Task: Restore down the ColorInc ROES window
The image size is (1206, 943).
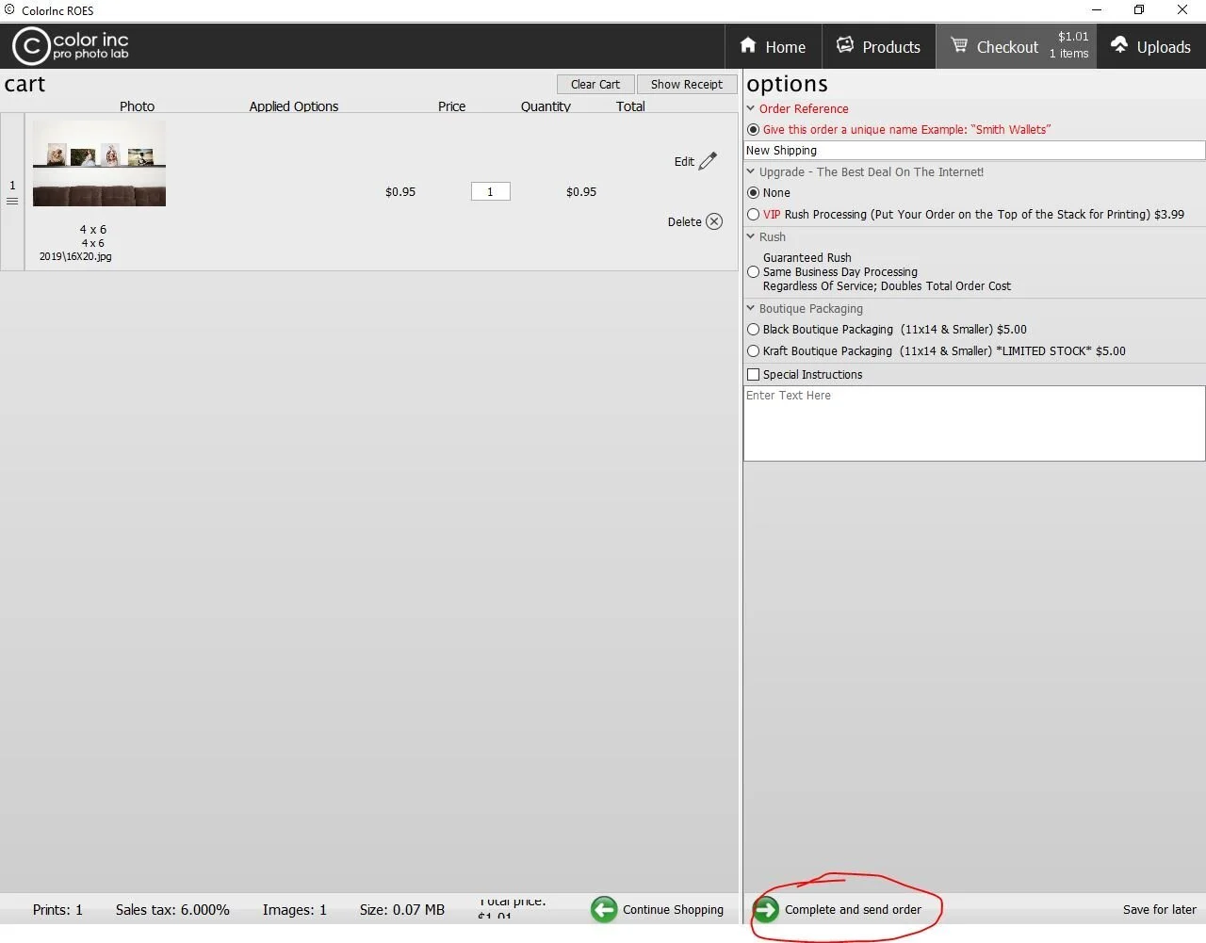Action: pyautogui.click(x=1139, y=10)
